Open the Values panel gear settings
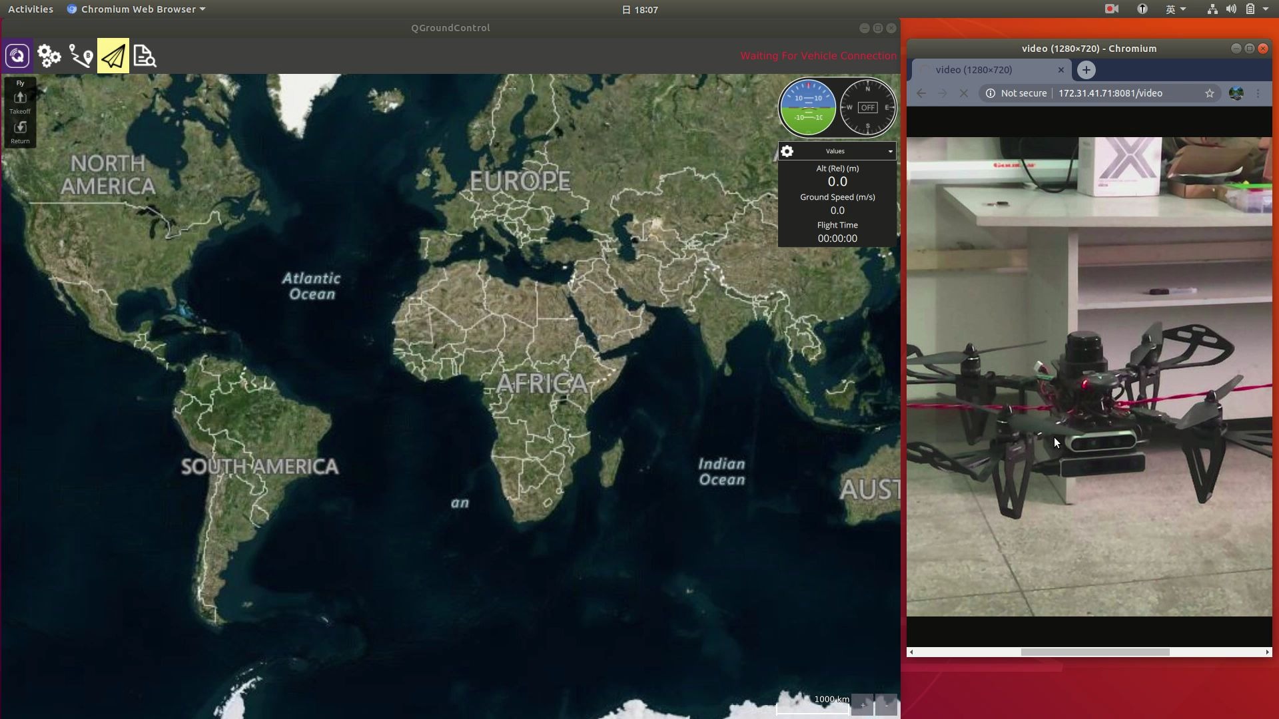The image size is (1279, 719). (787, 151)
